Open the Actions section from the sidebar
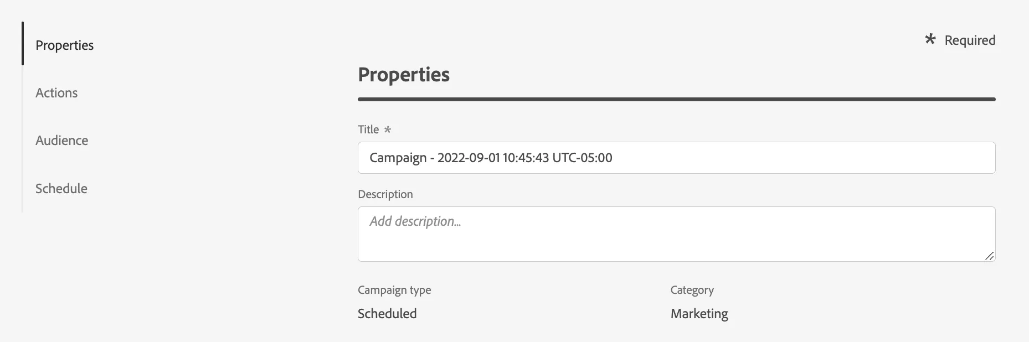Screen dimensions: 1029x342 tap(56, 92)
